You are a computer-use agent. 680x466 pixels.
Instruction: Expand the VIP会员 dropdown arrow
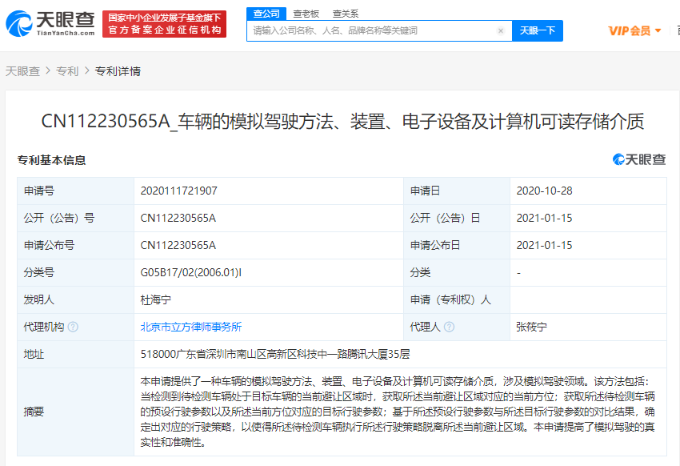pyautogui.click(x=658, y=30)
